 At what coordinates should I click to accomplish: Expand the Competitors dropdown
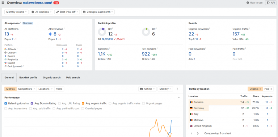pyautogui.click(x=26, y=89)
